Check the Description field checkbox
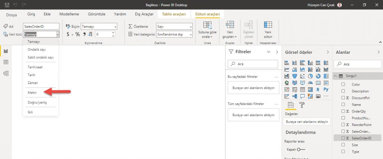Viewport: 383px width, 159px height. [343, 91]
